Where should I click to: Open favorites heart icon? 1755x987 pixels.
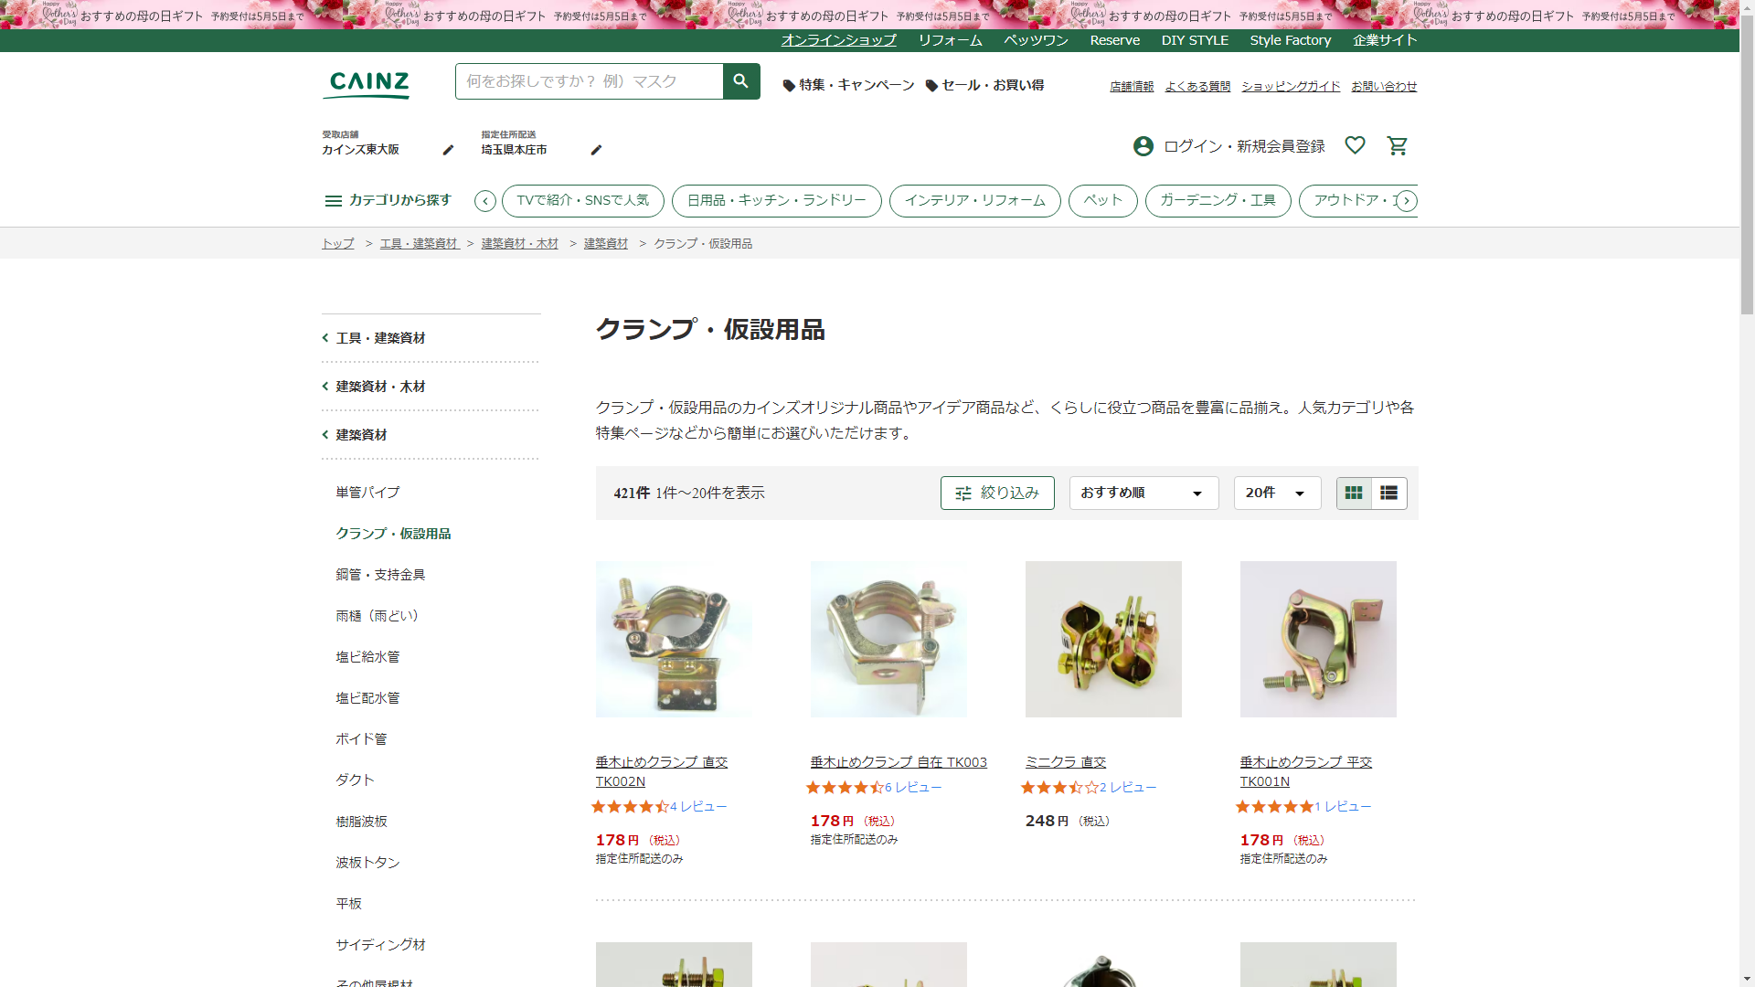point(1355,145)
